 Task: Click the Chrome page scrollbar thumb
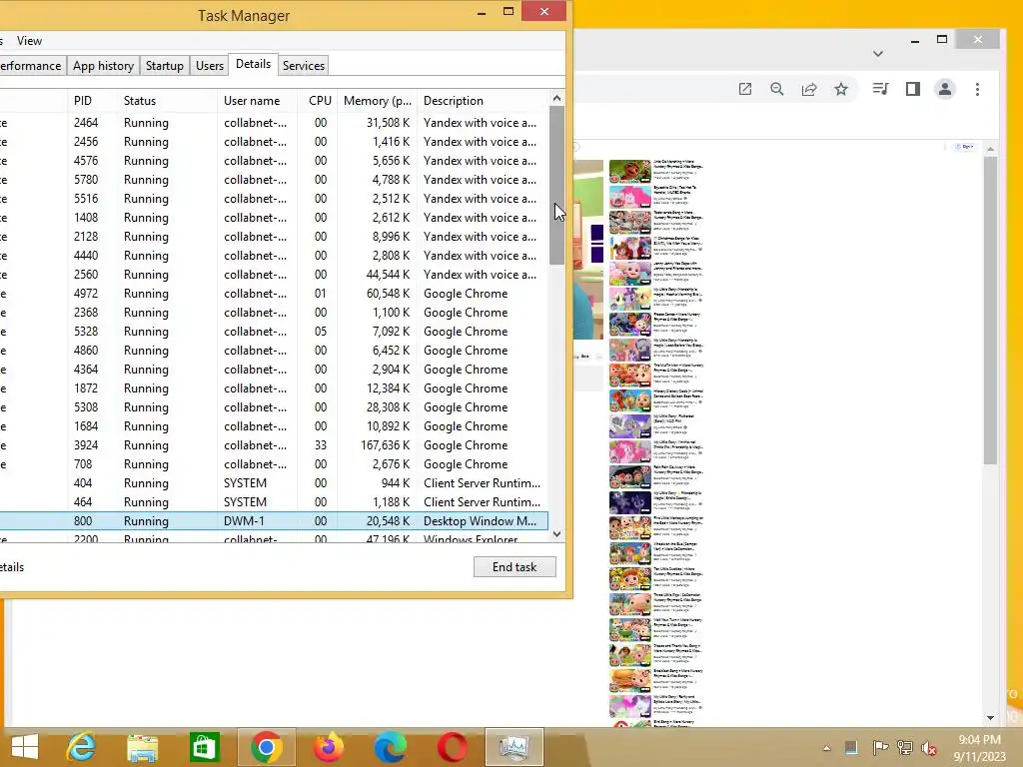click(990, 311)
